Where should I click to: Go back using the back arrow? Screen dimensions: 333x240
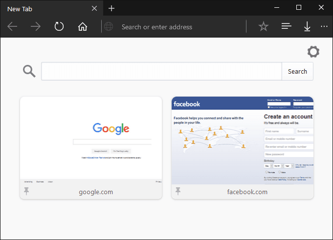pos(12,26)
